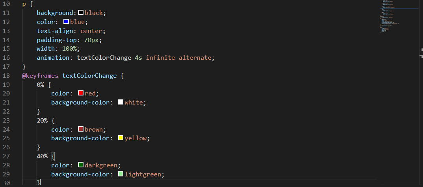
Task: Click line number 10 in the gutter
Action: pos(6,4)
